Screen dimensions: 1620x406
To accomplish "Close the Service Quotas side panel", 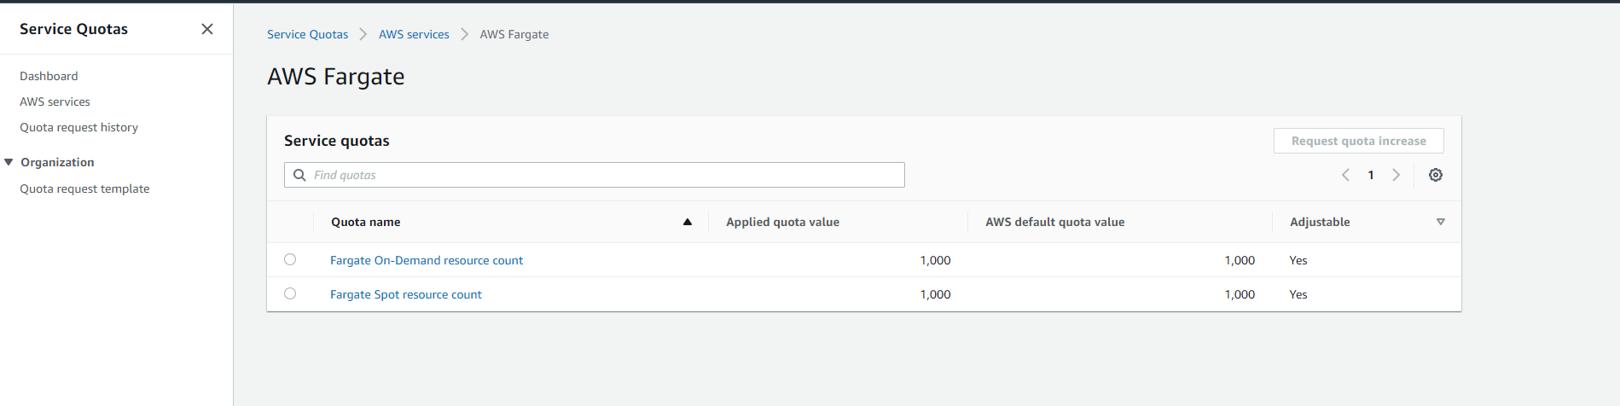I will (207, 29).
